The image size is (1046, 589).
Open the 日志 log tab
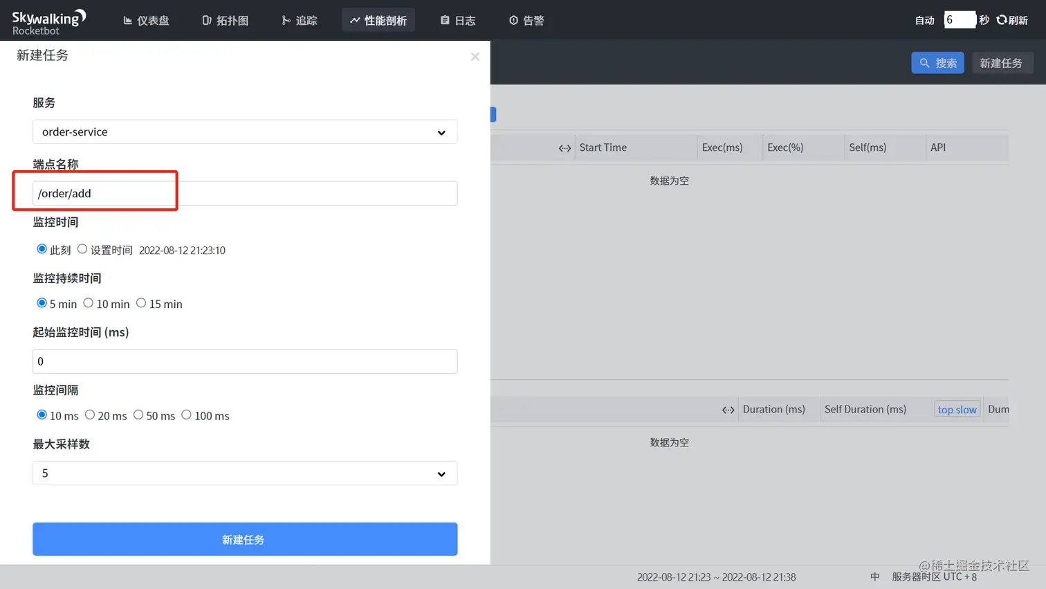click(x=458, y=21)
